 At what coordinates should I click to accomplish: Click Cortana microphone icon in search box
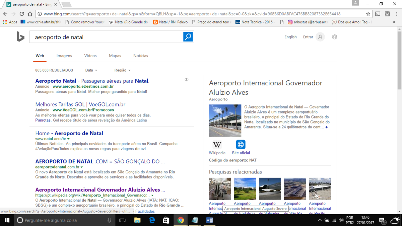point(109,220)
